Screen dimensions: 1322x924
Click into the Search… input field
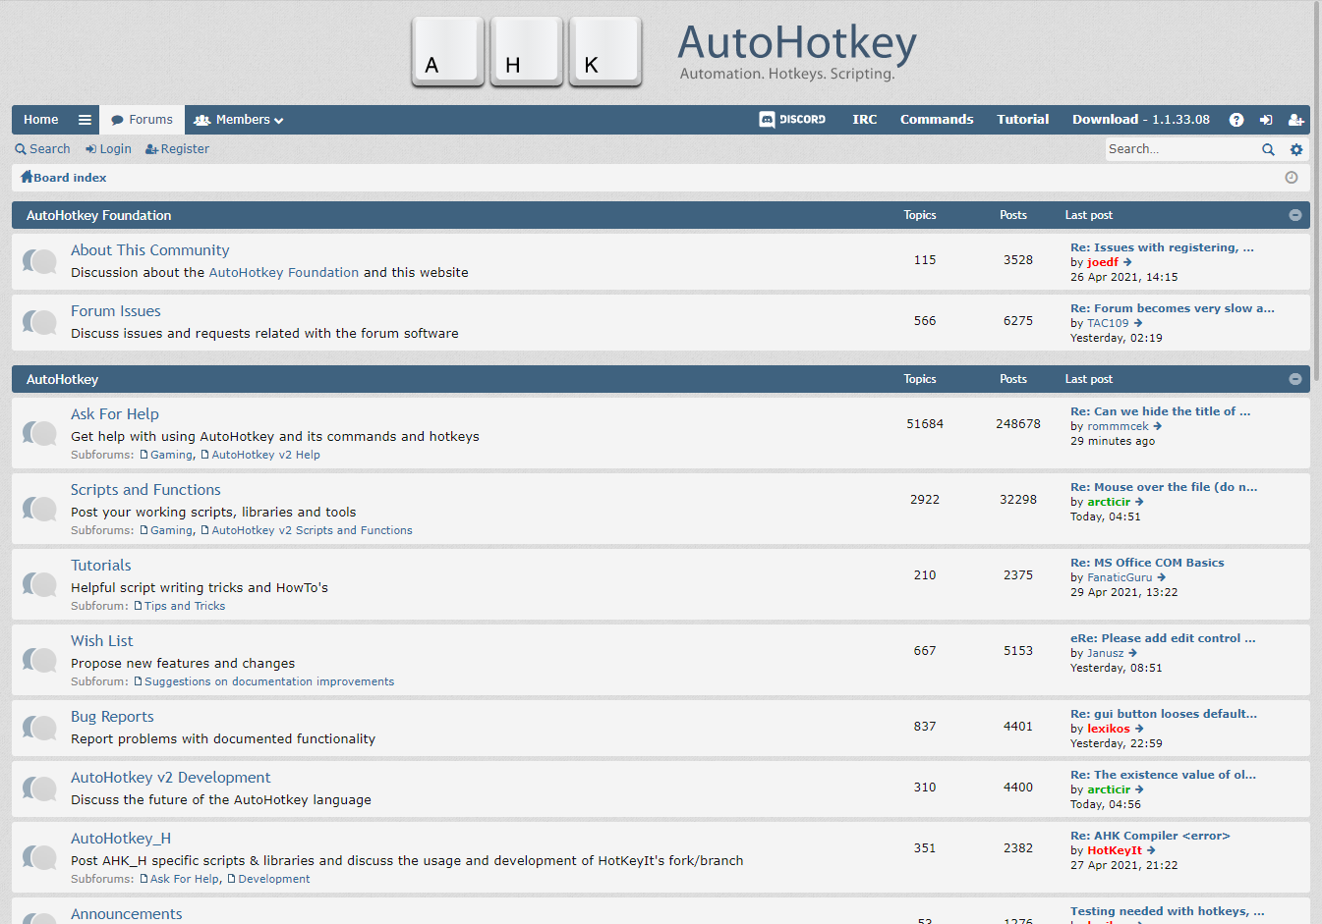pyautogui.click(x=1182, y=149)
